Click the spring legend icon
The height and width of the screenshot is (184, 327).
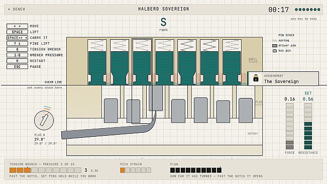coord(275,41)
